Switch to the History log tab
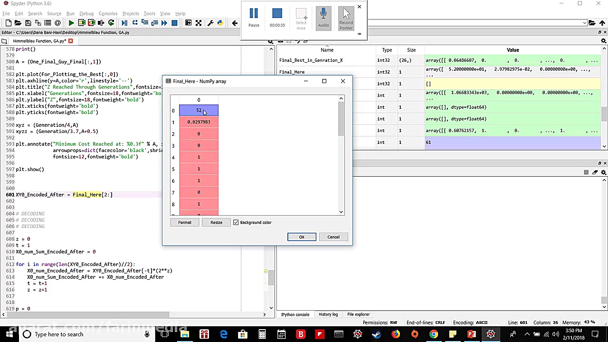 click(328, 314)
